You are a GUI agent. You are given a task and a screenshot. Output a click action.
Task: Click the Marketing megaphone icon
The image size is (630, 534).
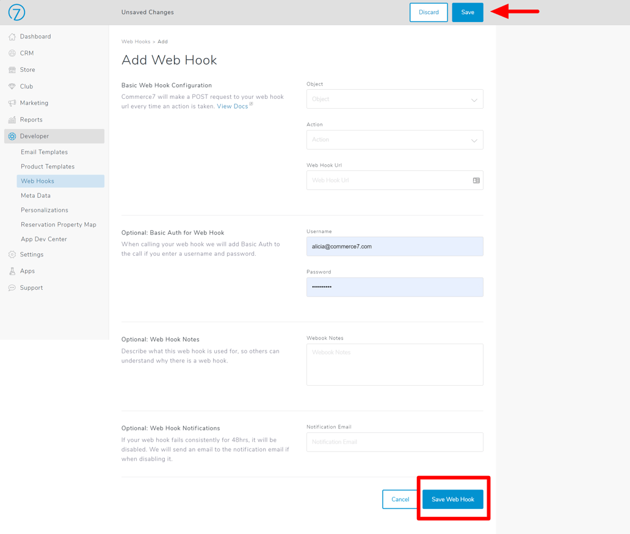12,103
